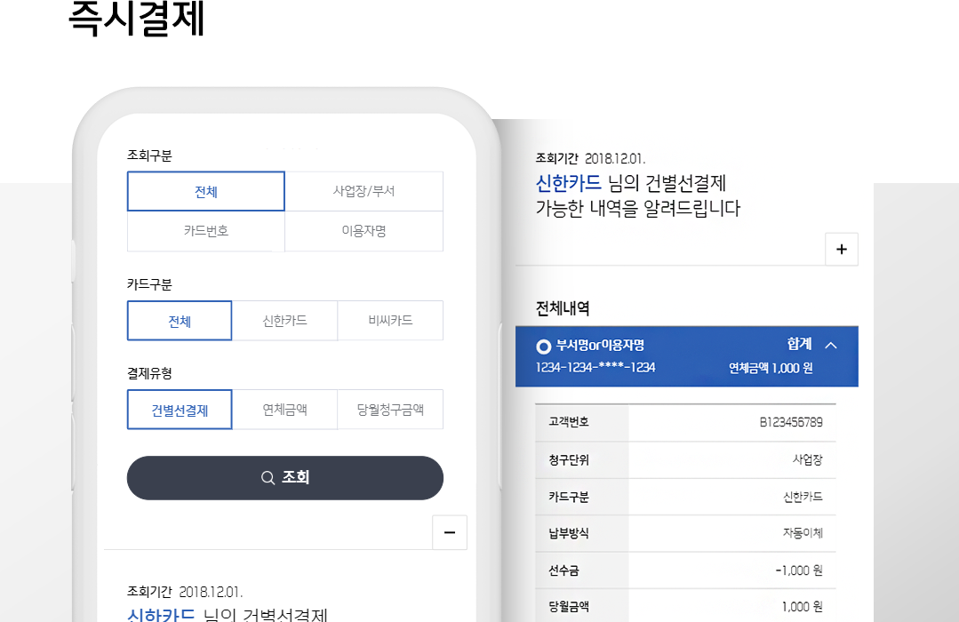Select 건별선결제 payment type

click(x=180, y=410)
